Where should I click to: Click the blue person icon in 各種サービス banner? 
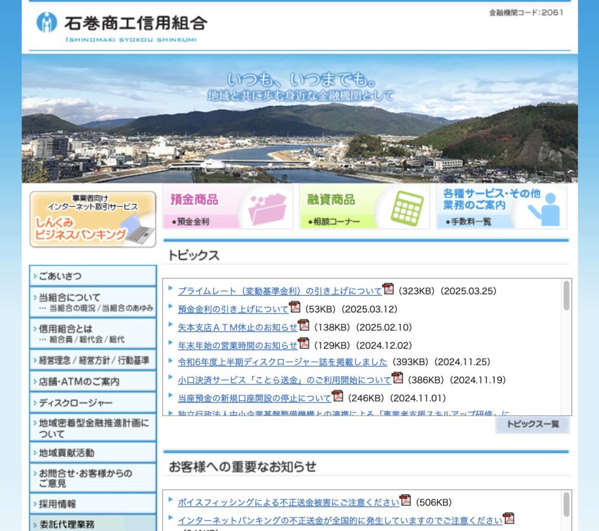[x=544, y=209]
